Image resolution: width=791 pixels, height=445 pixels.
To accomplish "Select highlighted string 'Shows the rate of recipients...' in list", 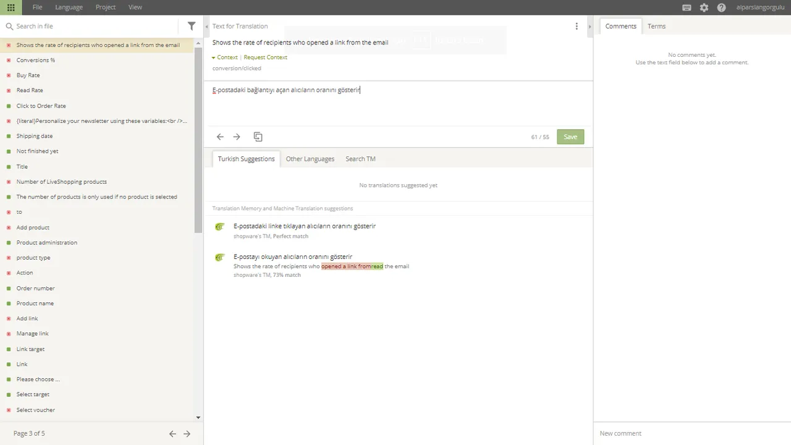I will tap(97, 45).
